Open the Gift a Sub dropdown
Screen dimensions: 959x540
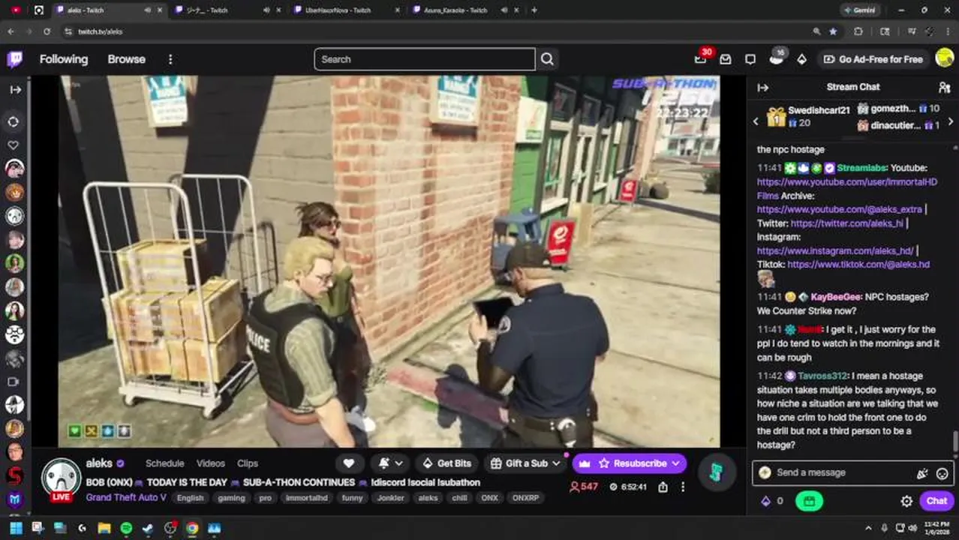[x=527, y=463]
